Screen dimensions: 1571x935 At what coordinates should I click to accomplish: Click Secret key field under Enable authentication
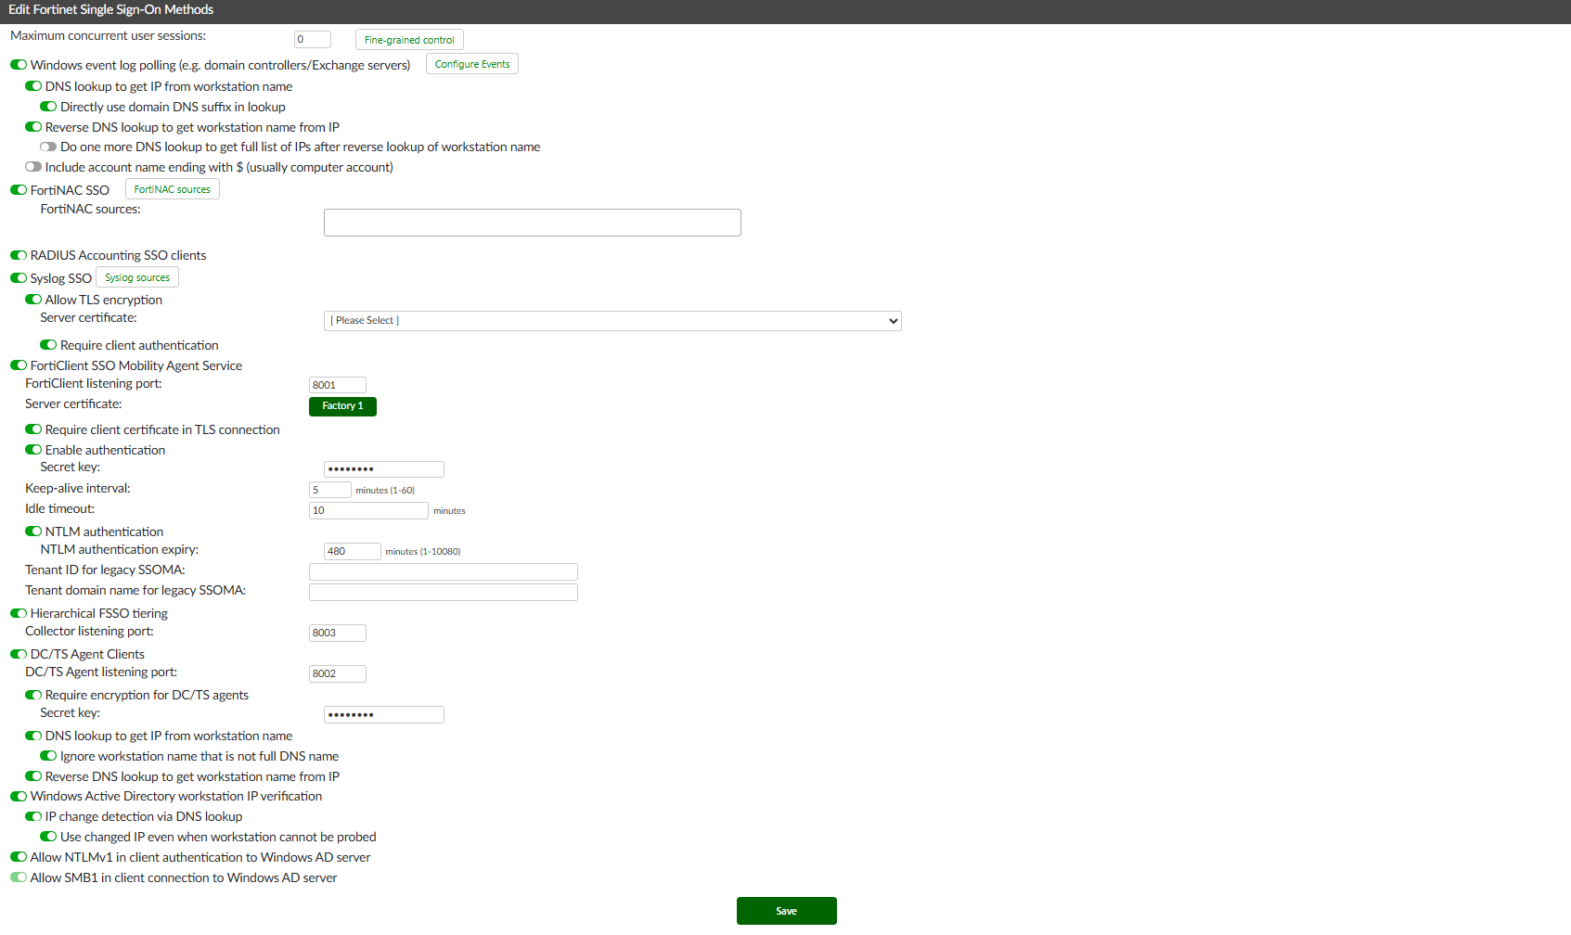(x=384, y=469)
